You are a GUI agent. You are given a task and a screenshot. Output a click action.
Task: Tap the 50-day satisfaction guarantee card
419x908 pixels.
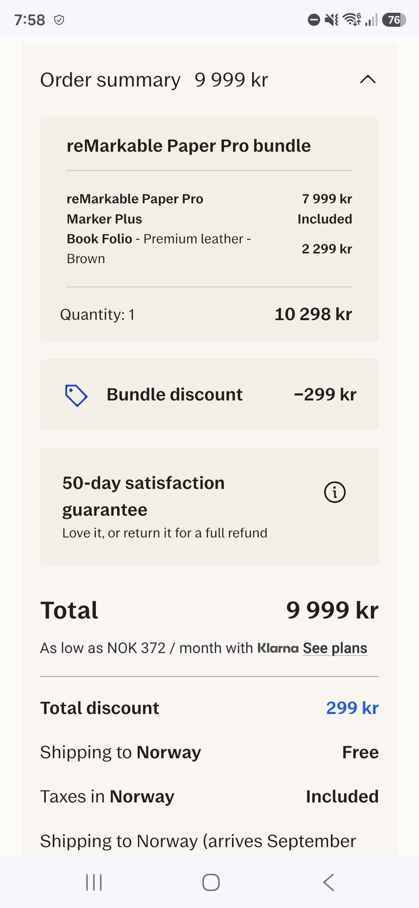pyautogui.click(x=209, y=506)
